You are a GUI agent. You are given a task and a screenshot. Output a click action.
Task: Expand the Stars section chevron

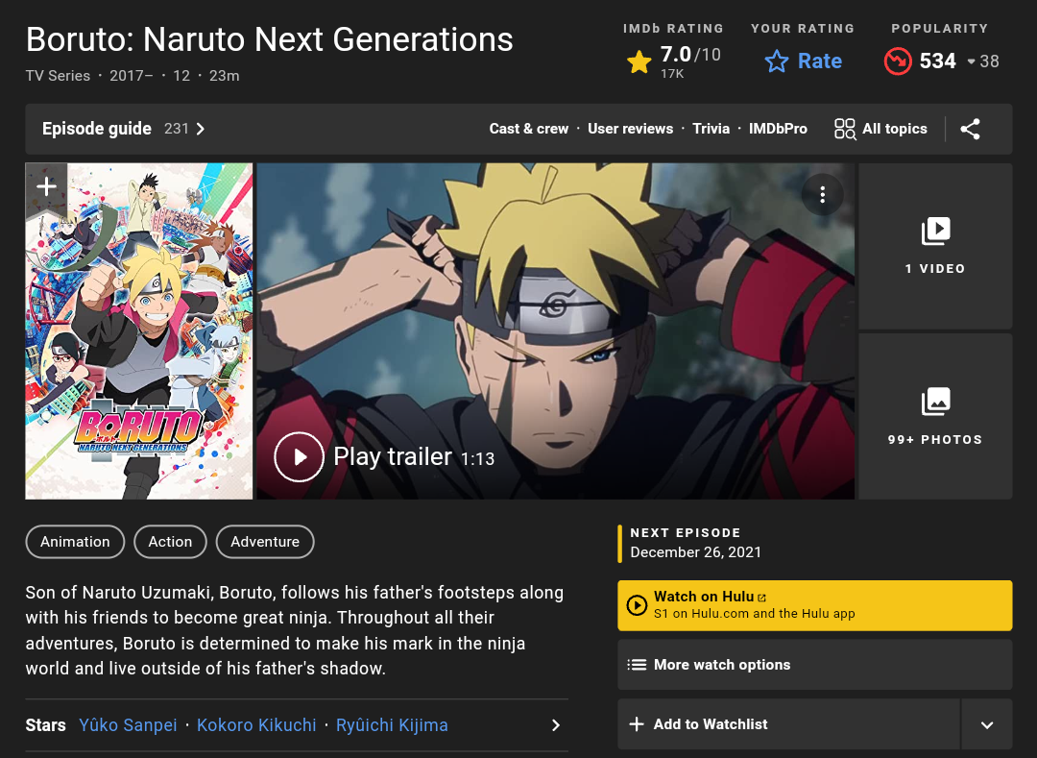pyautogui.click(x=555, y=725)
